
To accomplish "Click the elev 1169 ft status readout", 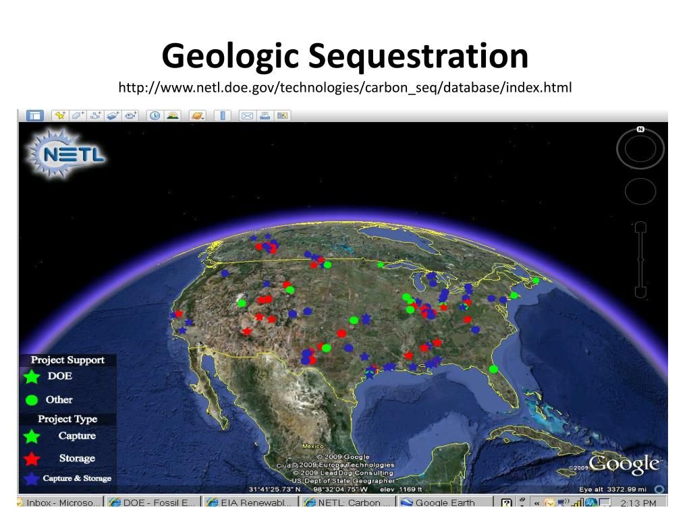I will click(401, 490).
